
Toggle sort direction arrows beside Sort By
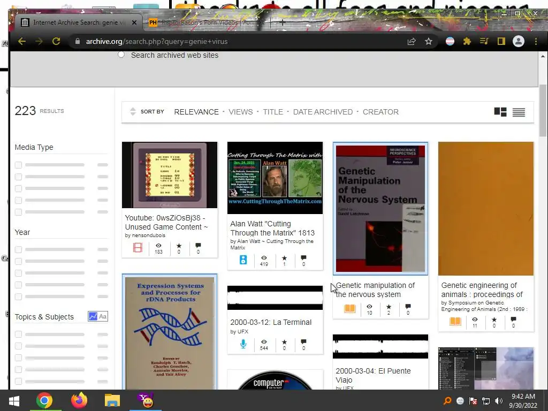(133, 111)
